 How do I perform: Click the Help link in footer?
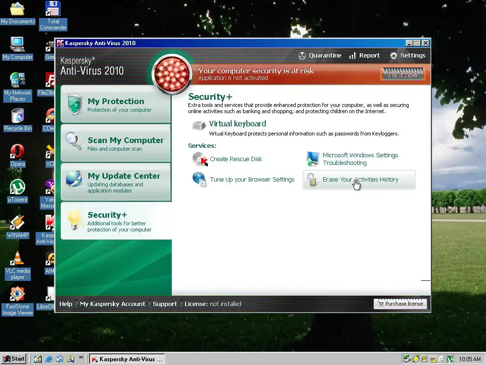pyautogui.click(x=65, y=304)
